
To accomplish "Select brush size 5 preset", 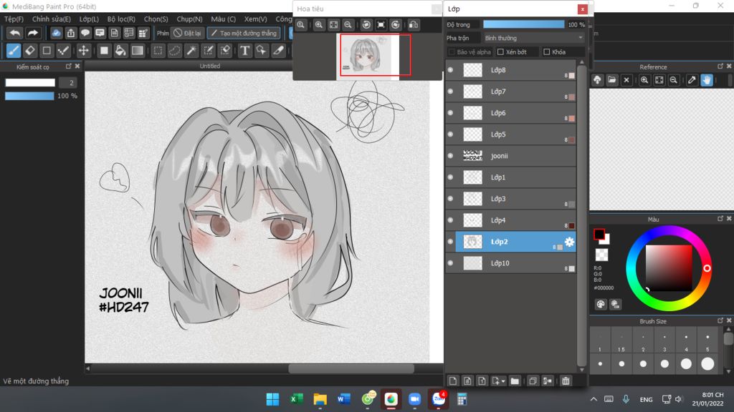I will coord(707,341).
